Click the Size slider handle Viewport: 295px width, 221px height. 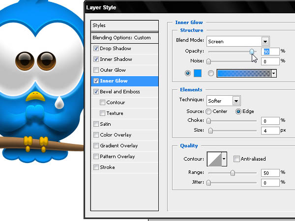[x=210, y=131]
